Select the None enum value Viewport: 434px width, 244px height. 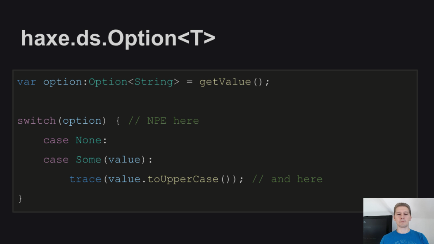(x=88, y=140)
